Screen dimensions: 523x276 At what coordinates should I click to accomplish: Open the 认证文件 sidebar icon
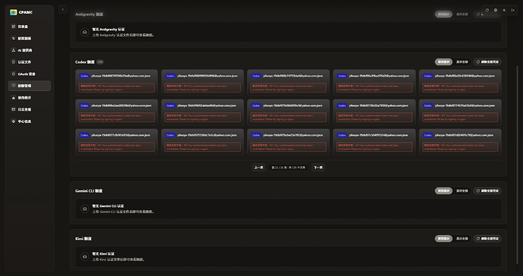click(14, 62)
